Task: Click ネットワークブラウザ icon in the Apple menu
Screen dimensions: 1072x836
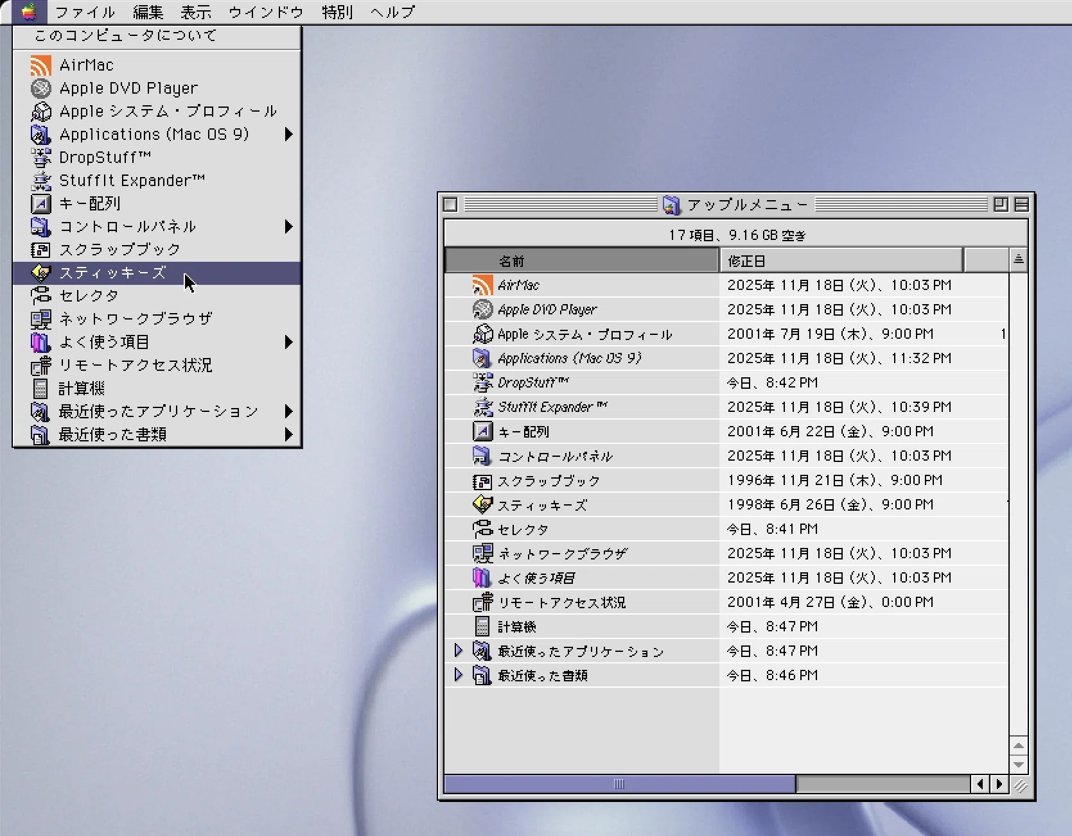Action: tap(40, 320)
